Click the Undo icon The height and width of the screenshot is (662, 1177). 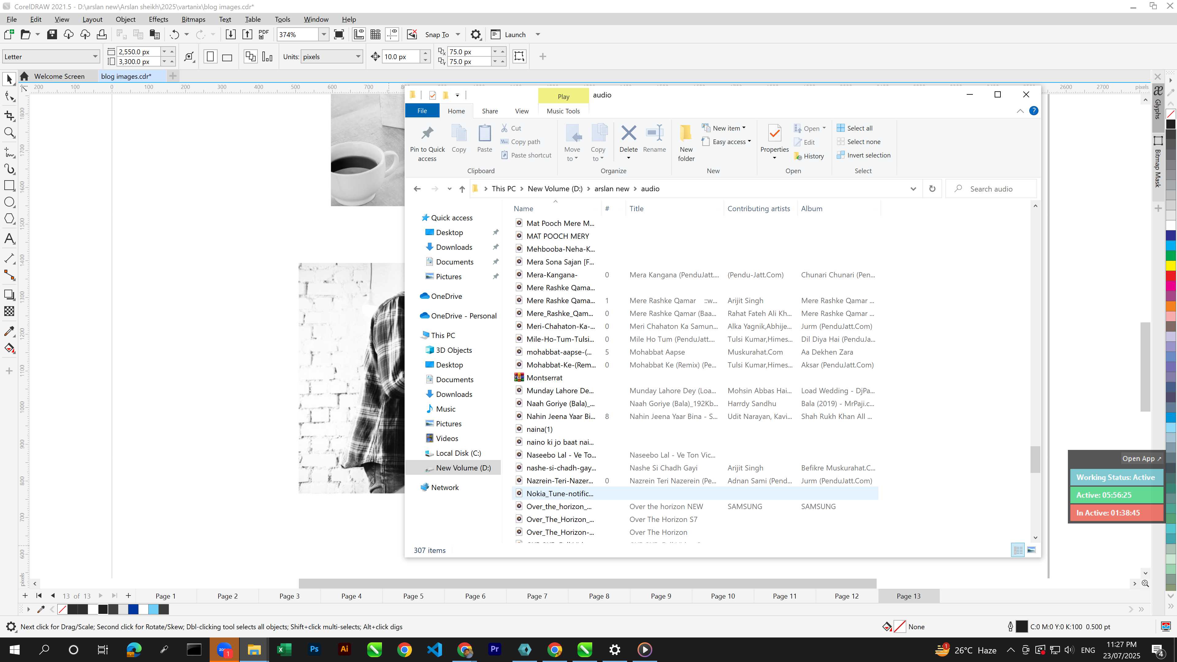pyautogui.click(x=174, y=34)
